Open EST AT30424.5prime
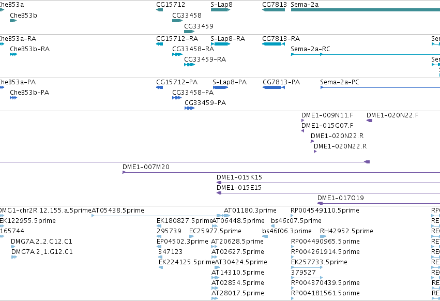Image resolution: width=440 pixels, height=301 pixels. point(241,263)
